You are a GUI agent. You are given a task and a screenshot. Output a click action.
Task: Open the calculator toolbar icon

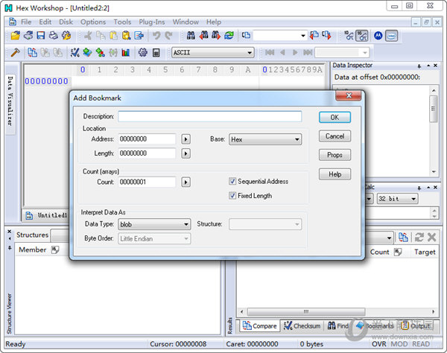(156, 52)
